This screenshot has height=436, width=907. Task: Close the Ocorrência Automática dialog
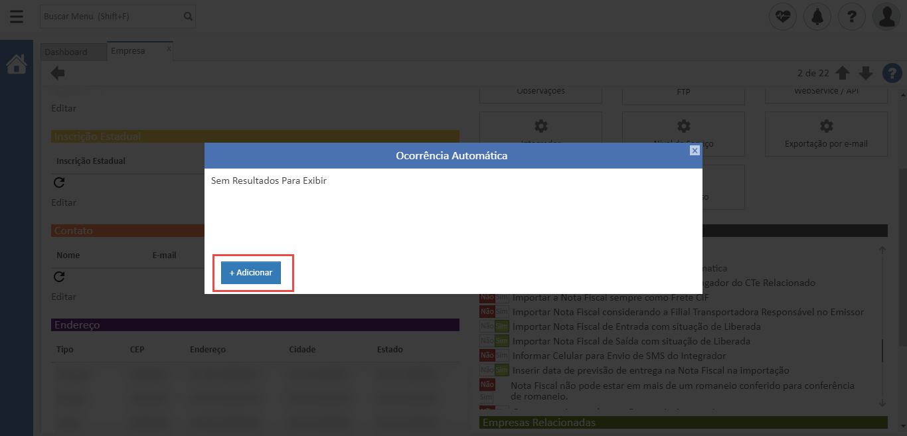pos(695,151)
